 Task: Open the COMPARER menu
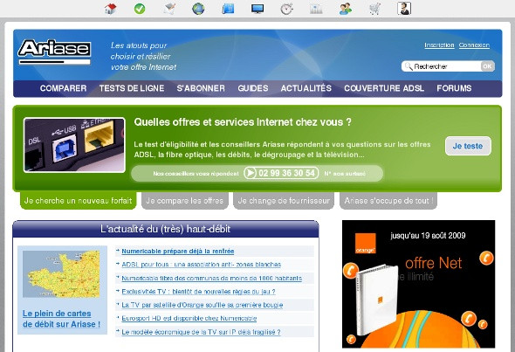tap(64, 88)
